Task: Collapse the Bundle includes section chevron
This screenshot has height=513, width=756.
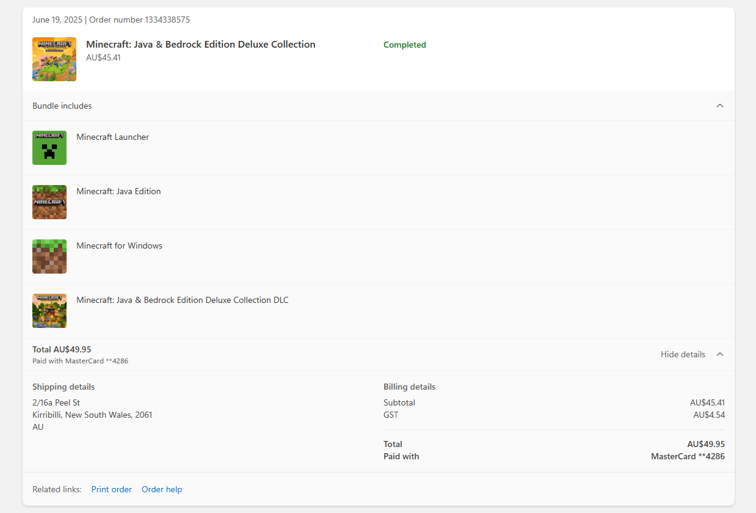Action: pyautogui.click(x=720, y=106)
